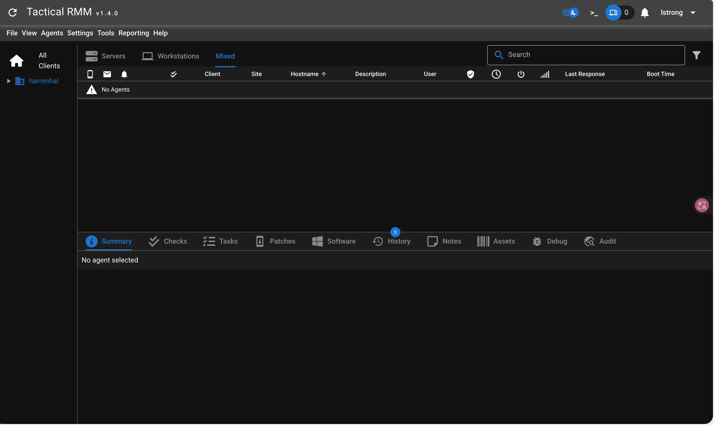Sort by the Boot Time column
The image size is (715, 426).
pyautogui.click(x=661, y=74)
